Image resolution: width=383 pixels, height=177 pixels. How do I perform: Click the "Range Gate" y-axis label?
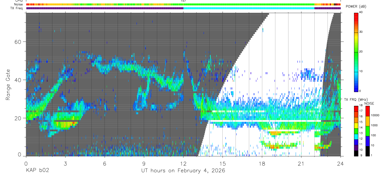8,85
